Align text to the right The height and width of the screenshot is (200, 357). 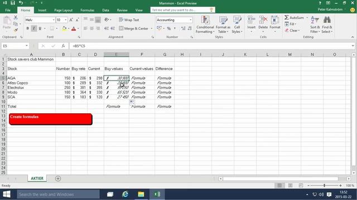tap(98, 28)
